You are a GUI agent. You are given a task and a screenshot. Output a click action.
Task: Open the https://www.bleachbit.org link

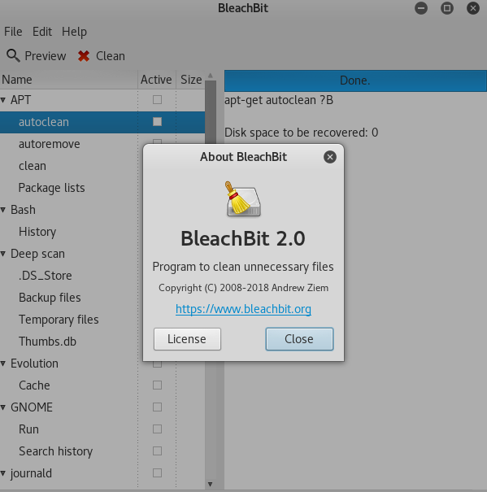click(x=244, y=309)
